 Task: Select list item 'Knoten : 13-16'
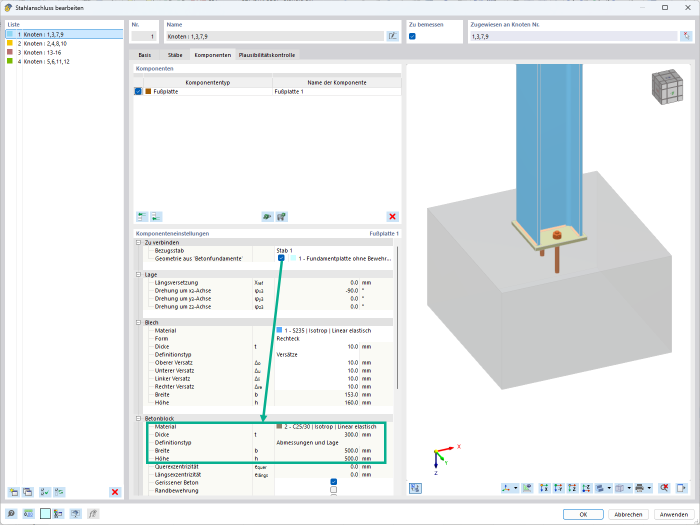tap(64, 52)
